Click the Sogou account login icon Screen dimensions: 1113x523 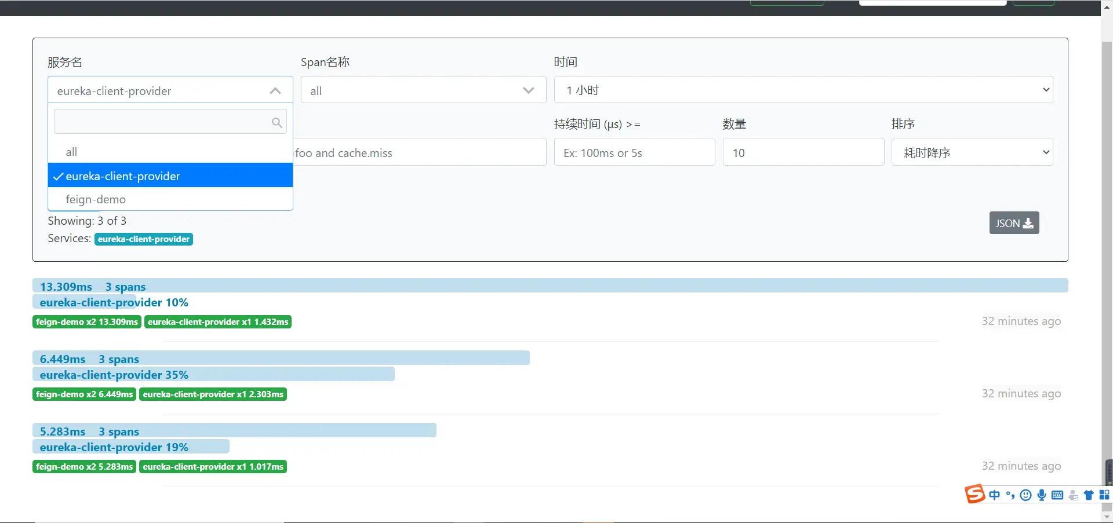point(1074,495)
